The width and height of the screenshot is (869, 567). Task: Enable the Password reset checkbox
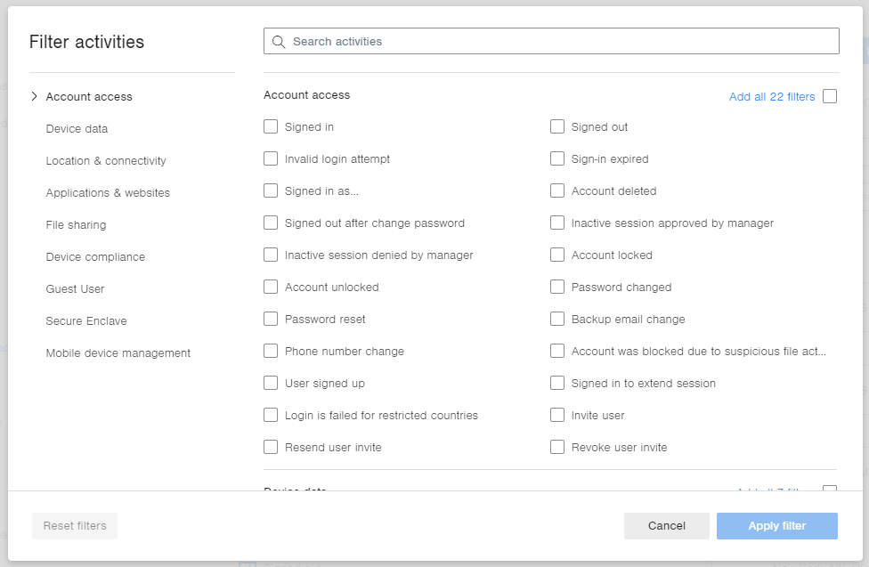tap(271, 320)
